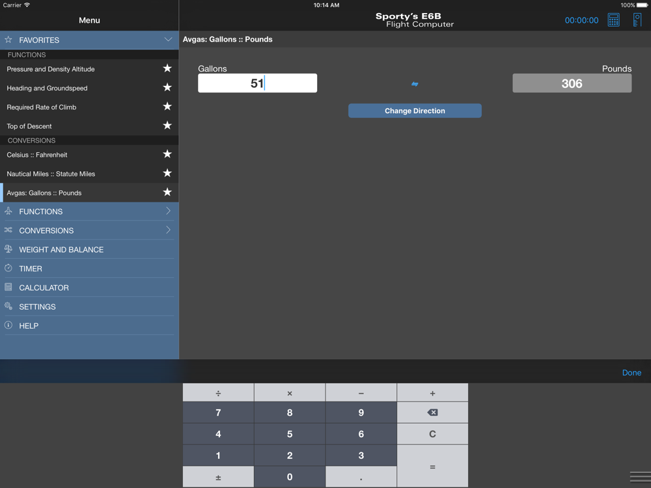
Task: Open the Calculator menu item
Action: [x=89, y=288]
